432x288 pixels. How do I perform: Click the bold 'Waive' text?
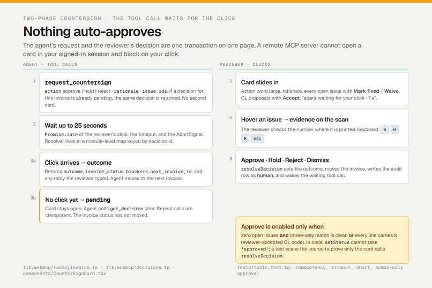pyautogui.click(x=391, y=91)
